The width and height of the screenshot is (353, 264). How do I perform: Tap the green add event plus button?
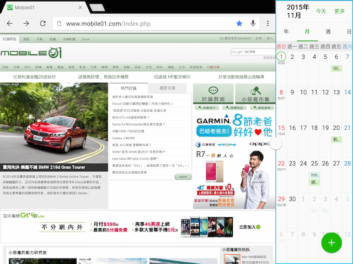(x=331, y=243)
